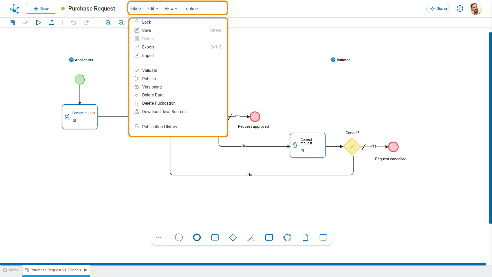The width and height of the screenshot is (492, 277).
Task: Click the New button
Action: [x=41, y=9]
